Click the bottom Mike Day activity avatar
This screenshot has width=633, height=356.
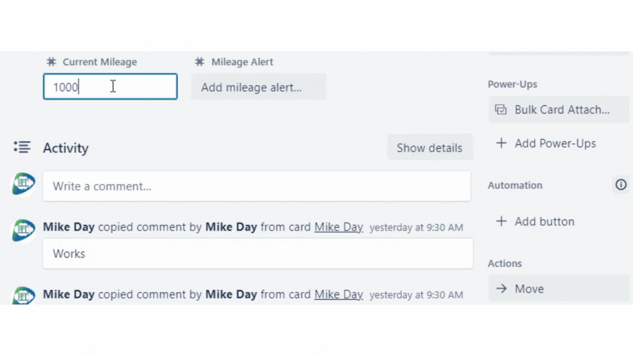(x=23, y=295)
